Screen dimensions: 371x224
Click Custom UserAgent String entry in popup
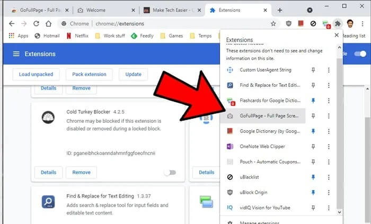pyautogui.click(x=263, y=70)
